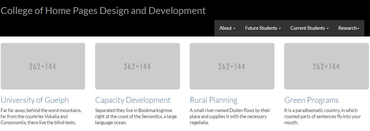Click the caret next to Research
Image resolution: width=370 pixels, height=131 pixels.
tap(358, 29)
